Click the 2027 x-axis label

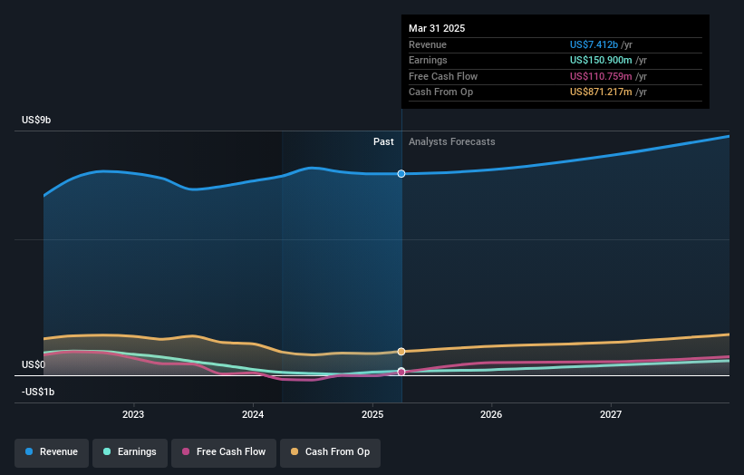click(x=611, y=414)
